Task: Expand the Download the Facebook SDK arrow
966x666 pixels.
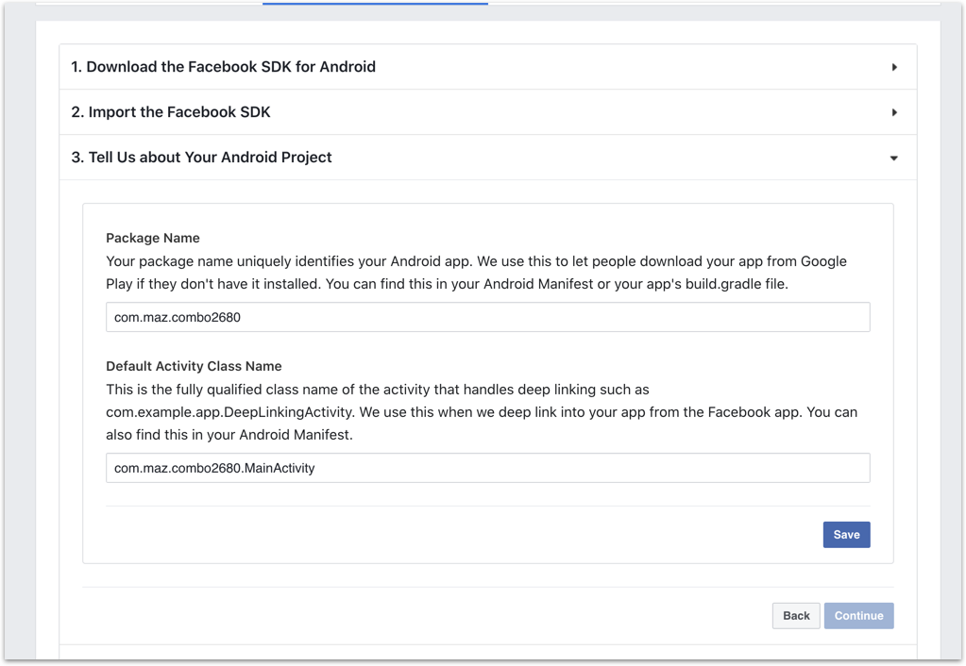Action: (894, 67)
